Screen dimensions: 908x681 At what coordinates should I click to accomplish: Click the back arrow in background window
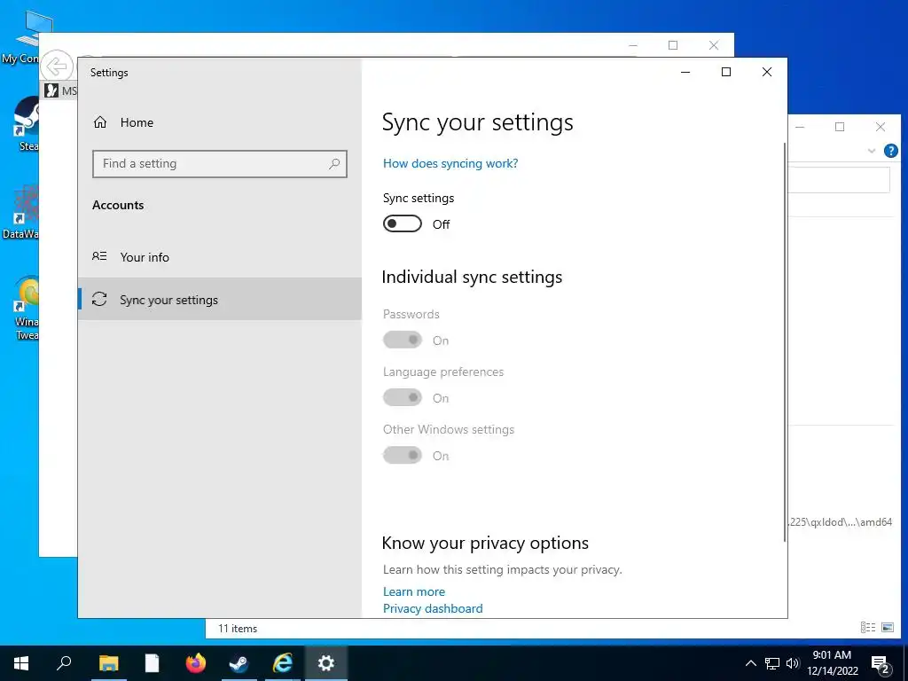57,67
